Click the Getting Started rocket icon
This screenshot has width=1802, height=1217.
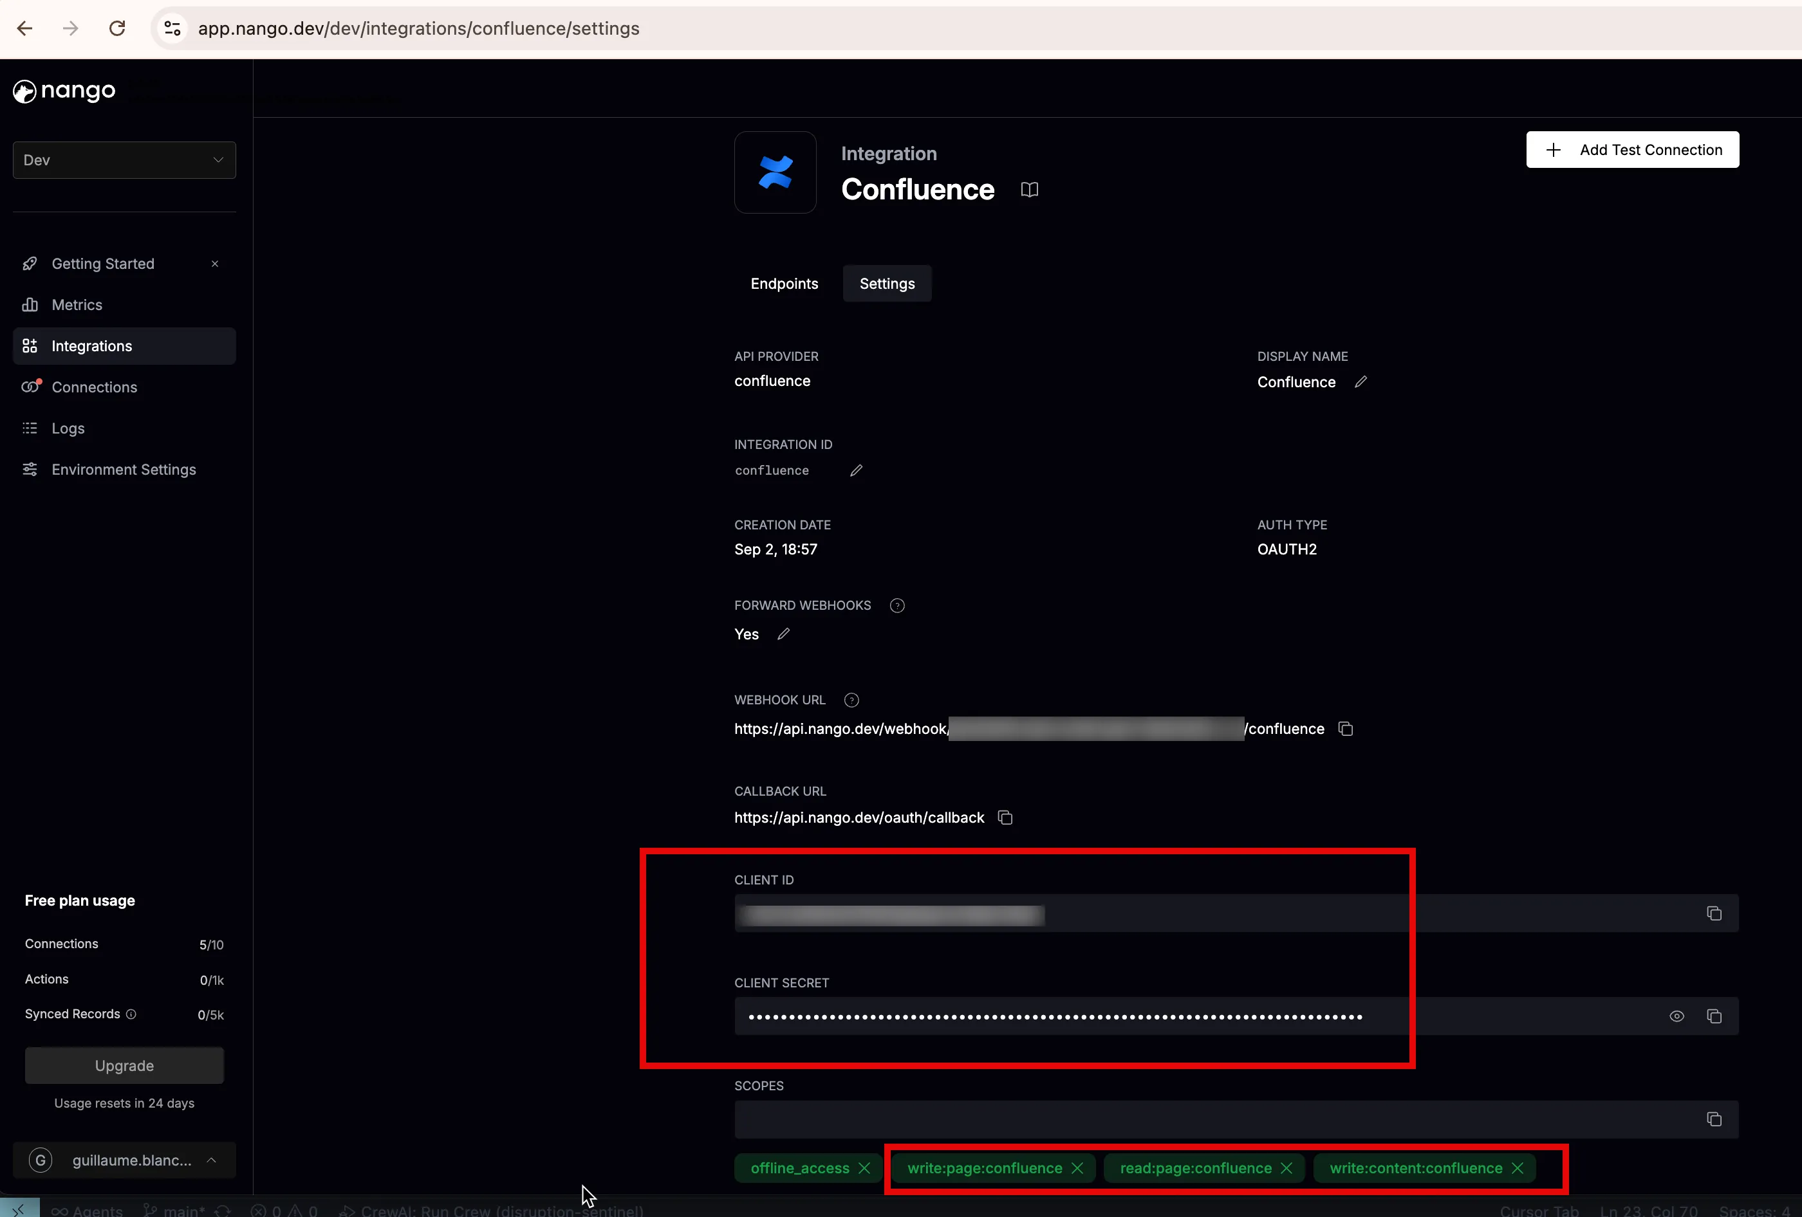click(30, 264)
